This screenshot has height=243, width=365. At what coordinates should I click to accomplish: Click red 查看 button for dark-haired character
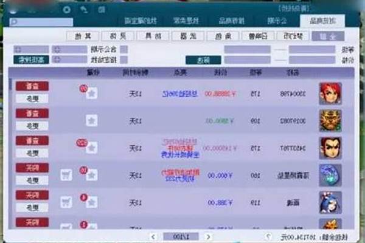[32, 141]
